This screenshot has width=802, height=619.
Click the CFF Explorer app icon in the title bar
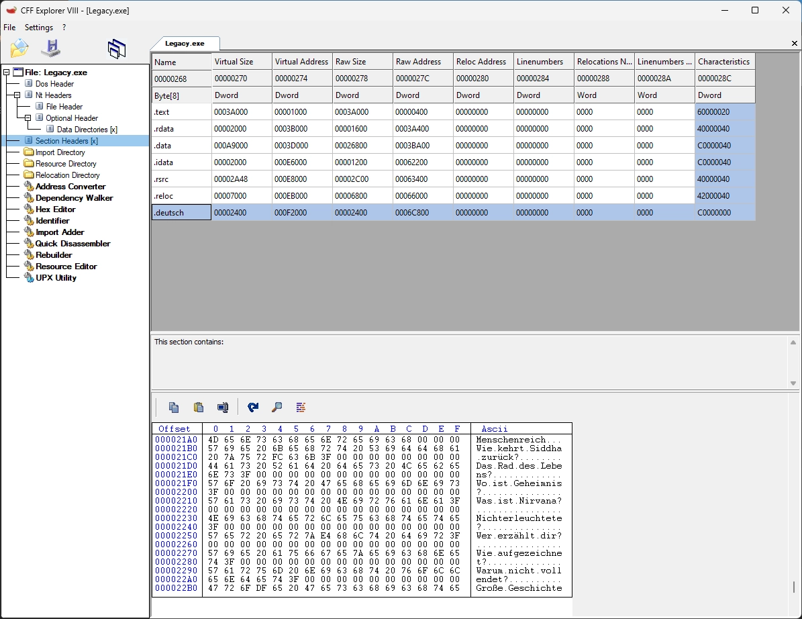click(11, 10)
